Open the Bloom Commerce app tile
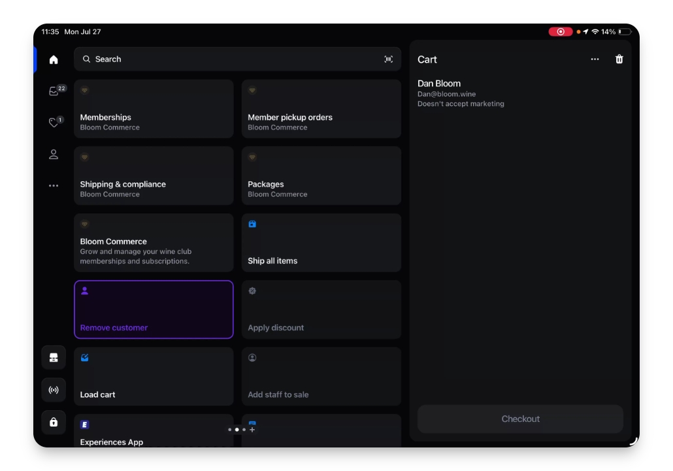The height and width of the screenshot is (471, 673). 154,243
